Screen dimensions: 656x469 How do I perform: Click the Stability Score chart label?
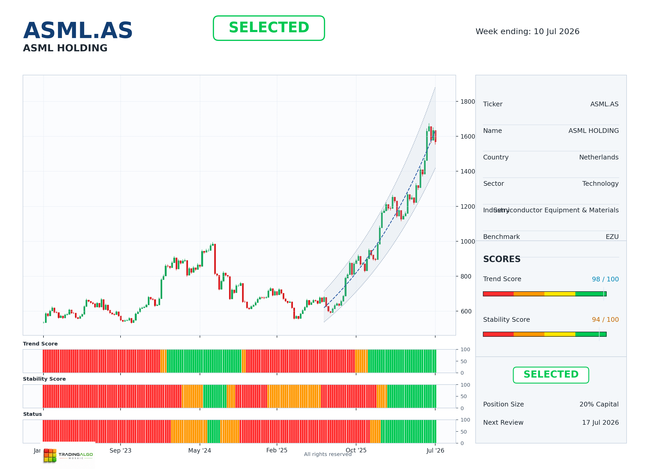[x=45, y=379]
